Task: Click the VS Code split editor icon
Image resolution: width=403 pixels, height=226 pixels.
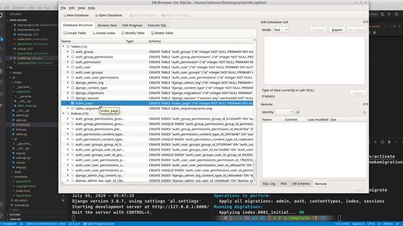Action: (396, 14)
